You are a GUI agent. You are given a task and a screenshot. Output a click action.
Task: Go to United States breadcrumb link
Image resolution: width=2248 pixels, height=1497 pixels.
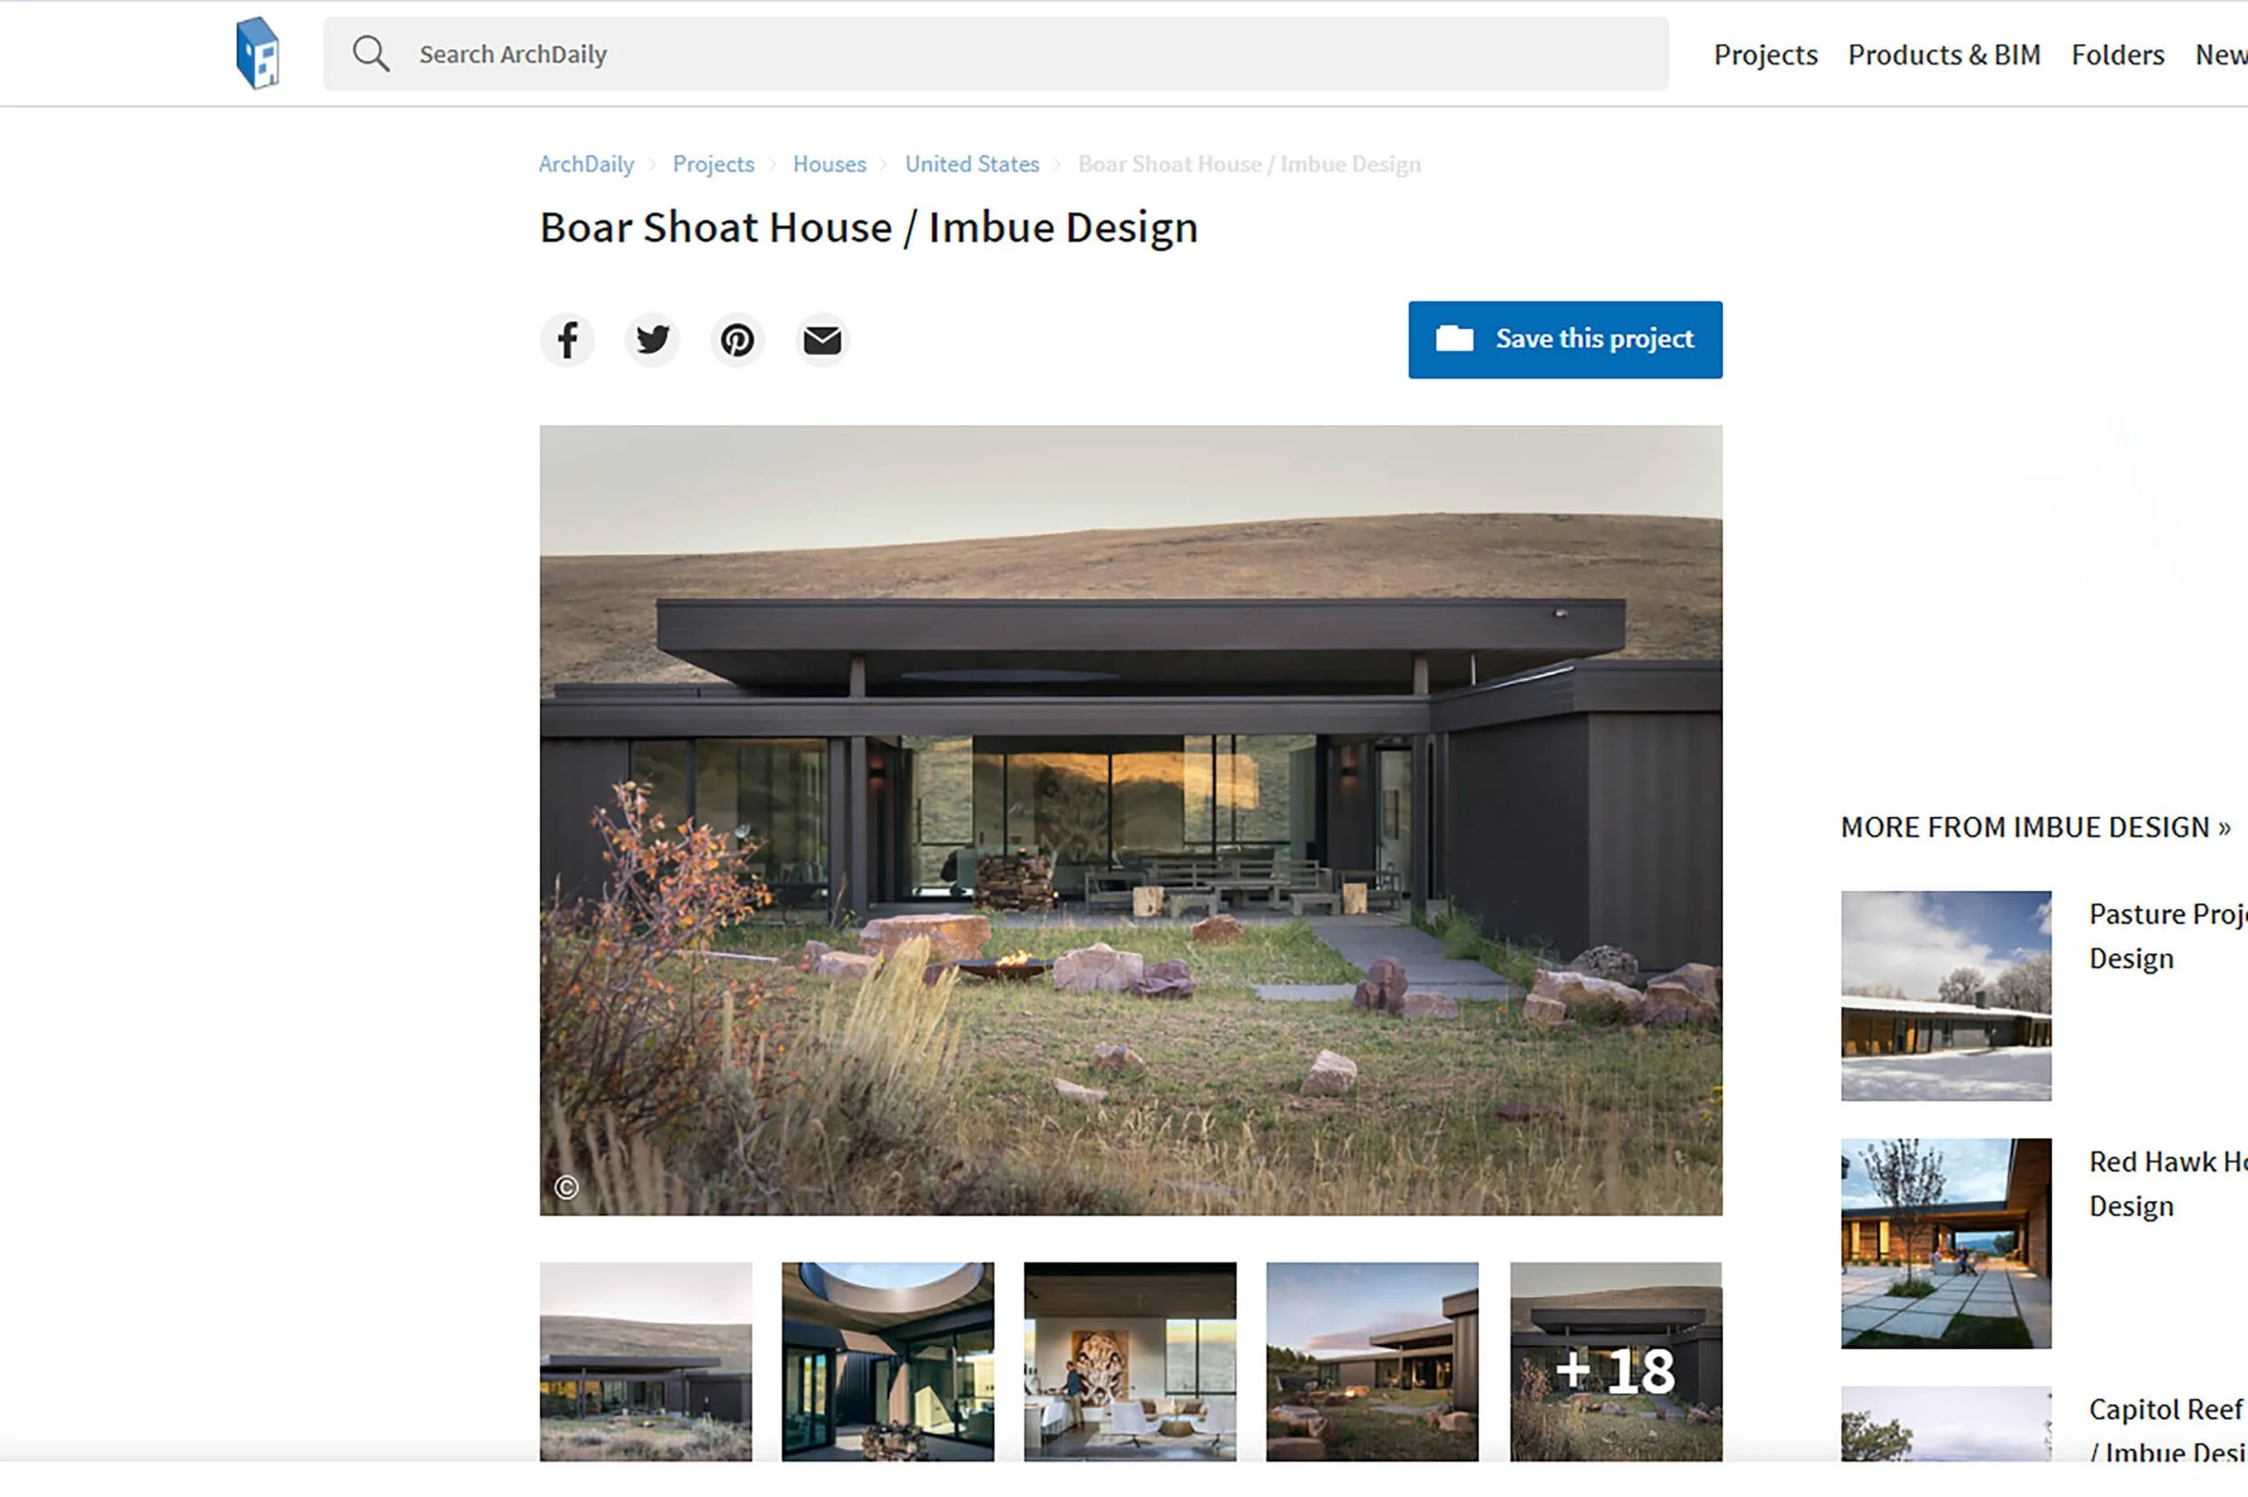click(972, 165)
